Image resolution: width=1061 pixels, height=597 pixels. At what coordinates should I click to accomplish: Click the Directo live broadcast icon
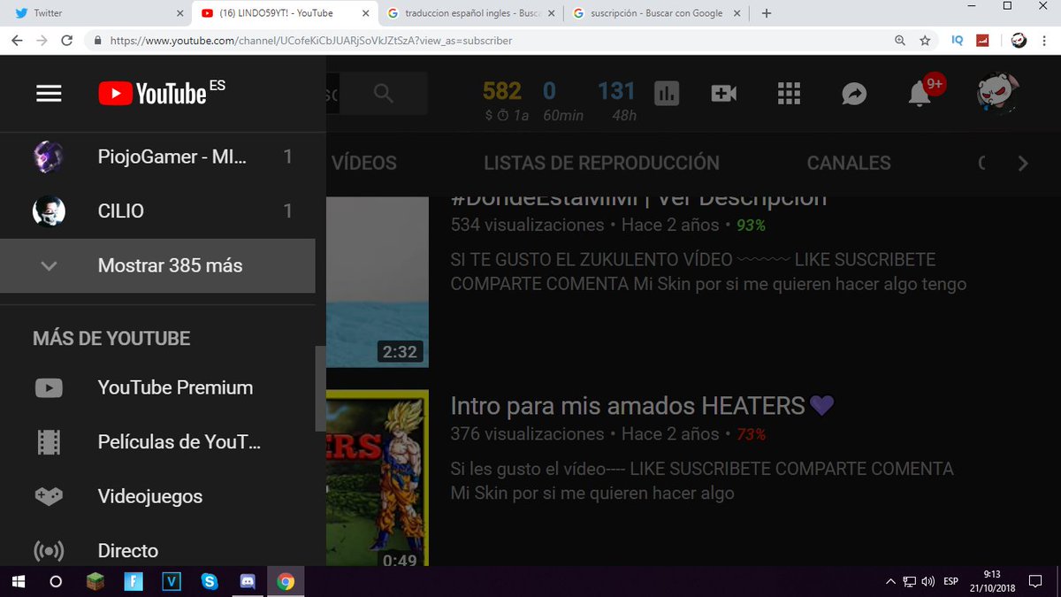[49, 551]
